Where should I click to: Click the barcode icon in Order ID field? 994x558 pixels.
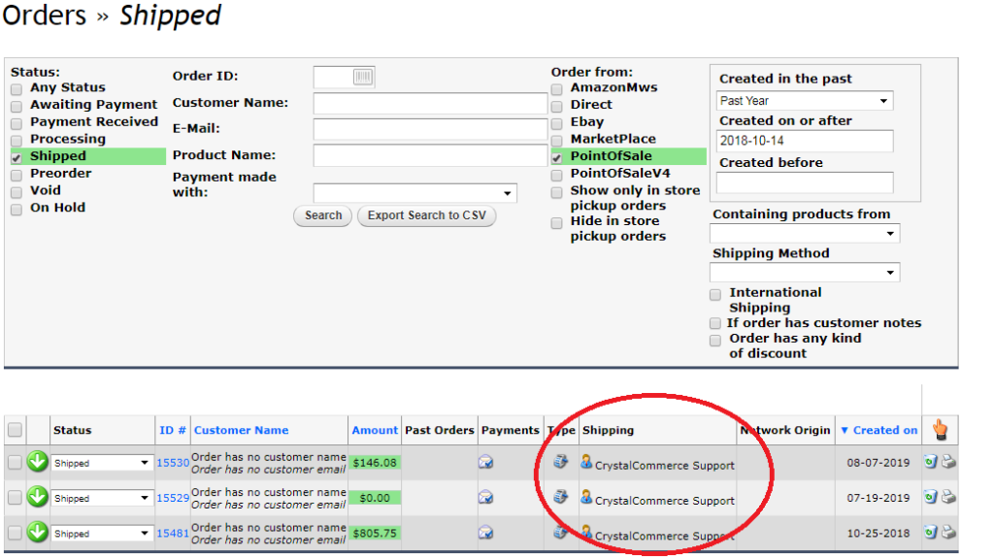tap(363, 77)
